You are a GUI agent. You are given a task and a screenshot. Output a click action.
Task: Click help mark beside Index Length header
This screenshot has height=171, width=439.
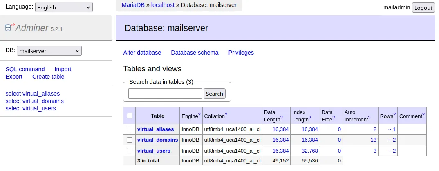point(309,118)
